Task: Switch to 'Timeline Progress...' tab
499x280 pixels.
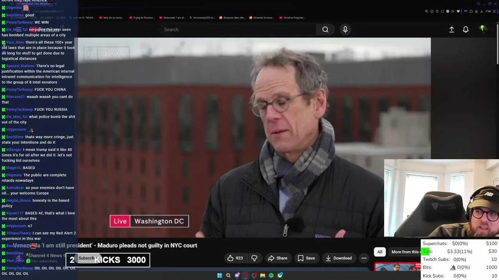Action: pos(292,17)
